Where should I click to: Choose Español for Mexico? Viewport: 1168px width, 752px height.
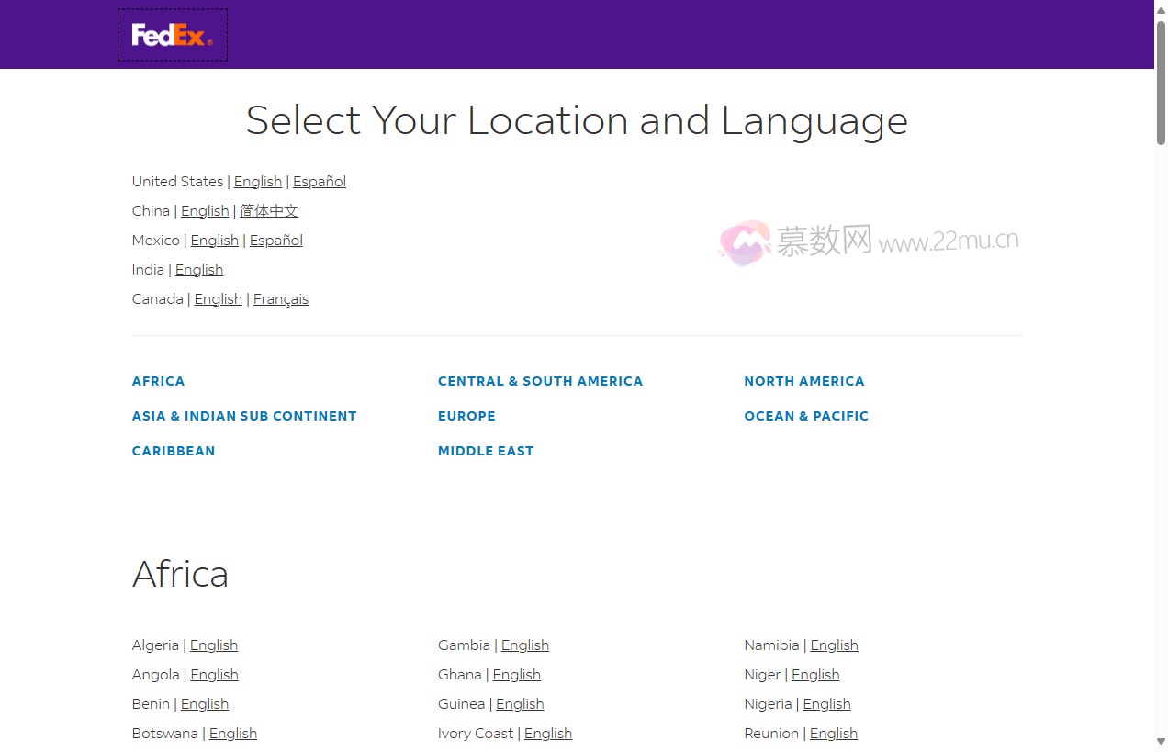tap(275, 241)
